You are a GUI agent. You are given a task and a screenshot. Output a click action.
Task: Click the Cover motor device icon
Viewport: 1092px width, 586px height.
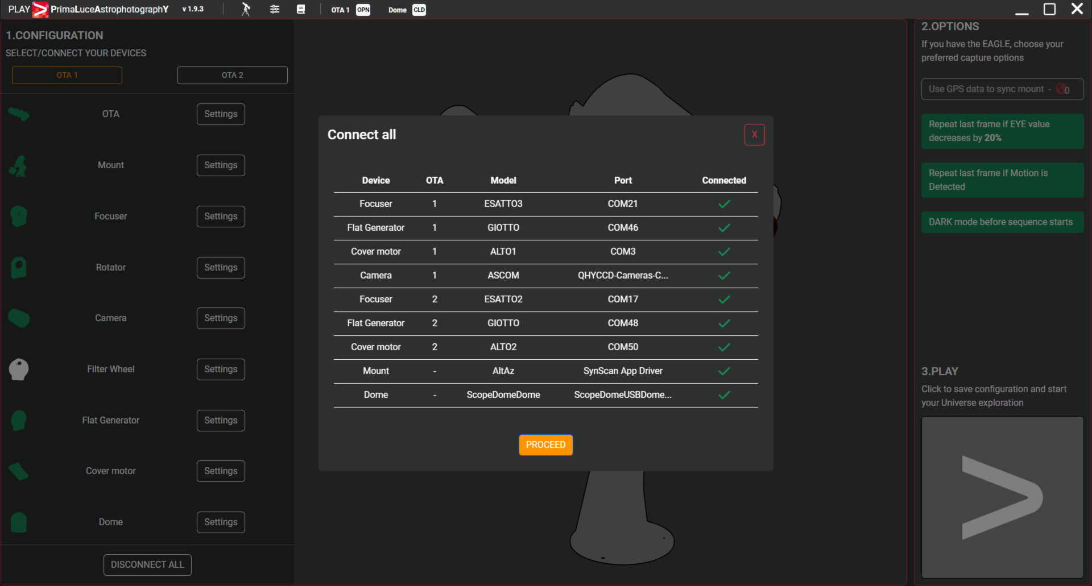click(x=19, y=471)
